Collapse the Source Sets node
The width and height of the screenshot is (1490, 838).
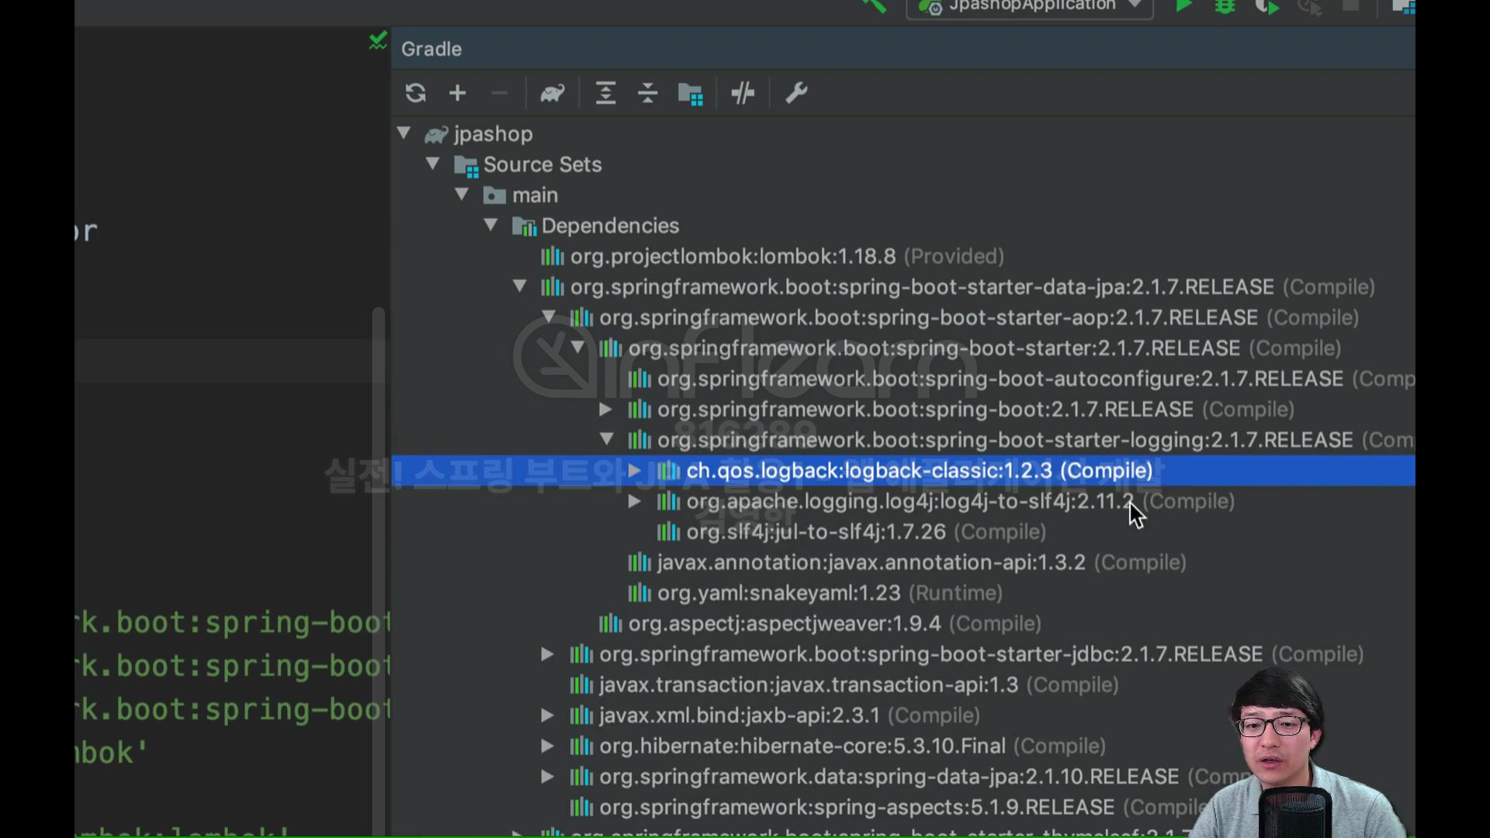(x=433, y=164)
